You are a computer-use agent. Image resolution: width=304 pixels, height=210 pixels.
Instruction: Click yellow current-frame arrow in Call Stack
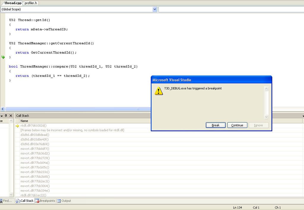pos(17,125)
